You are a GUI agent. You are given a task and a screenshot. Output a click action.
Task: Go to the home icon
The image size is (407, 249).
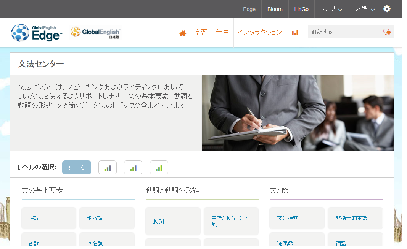[x=183, y=33]
